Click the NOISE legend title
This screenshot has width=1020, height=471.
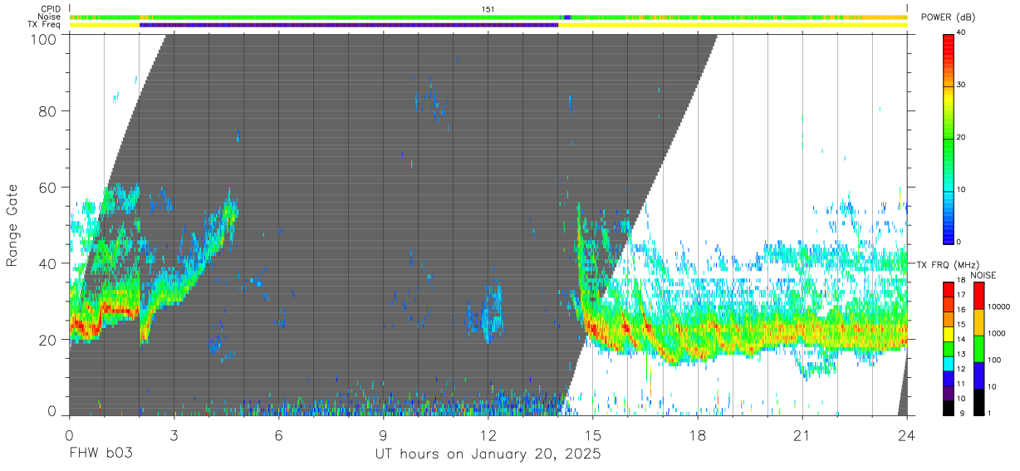[983, 275]
